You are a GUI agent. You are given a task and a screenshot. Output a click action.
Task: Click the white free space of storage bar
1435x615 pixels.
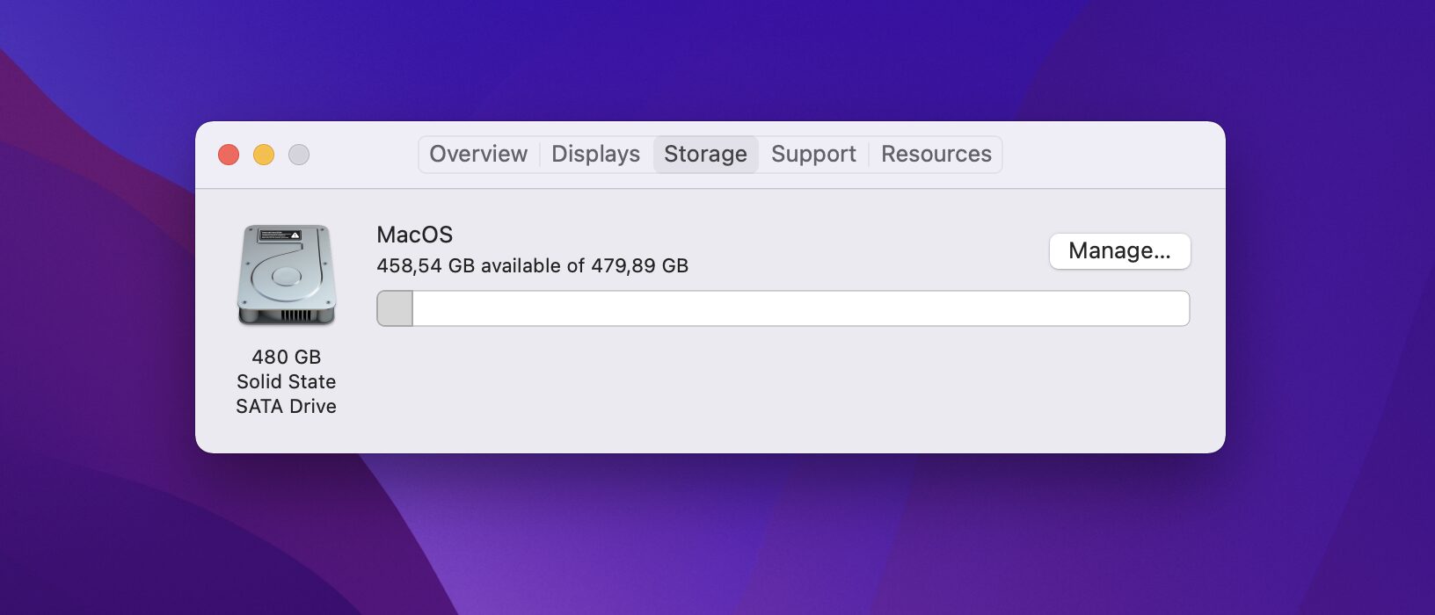(x=800, y=309)
